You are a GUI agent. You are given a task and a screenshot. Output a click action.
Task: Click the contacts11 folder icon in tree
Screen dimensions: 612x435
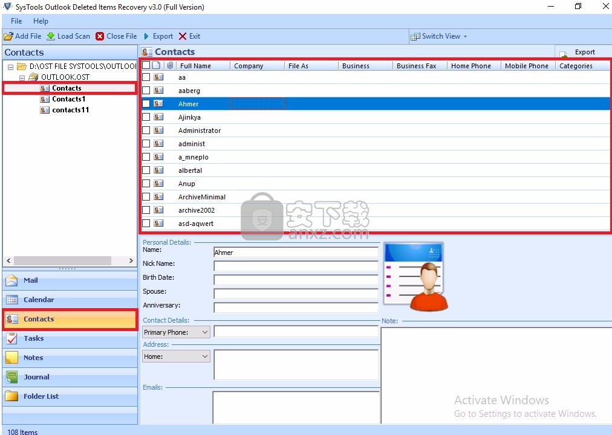tap(45, 110)
